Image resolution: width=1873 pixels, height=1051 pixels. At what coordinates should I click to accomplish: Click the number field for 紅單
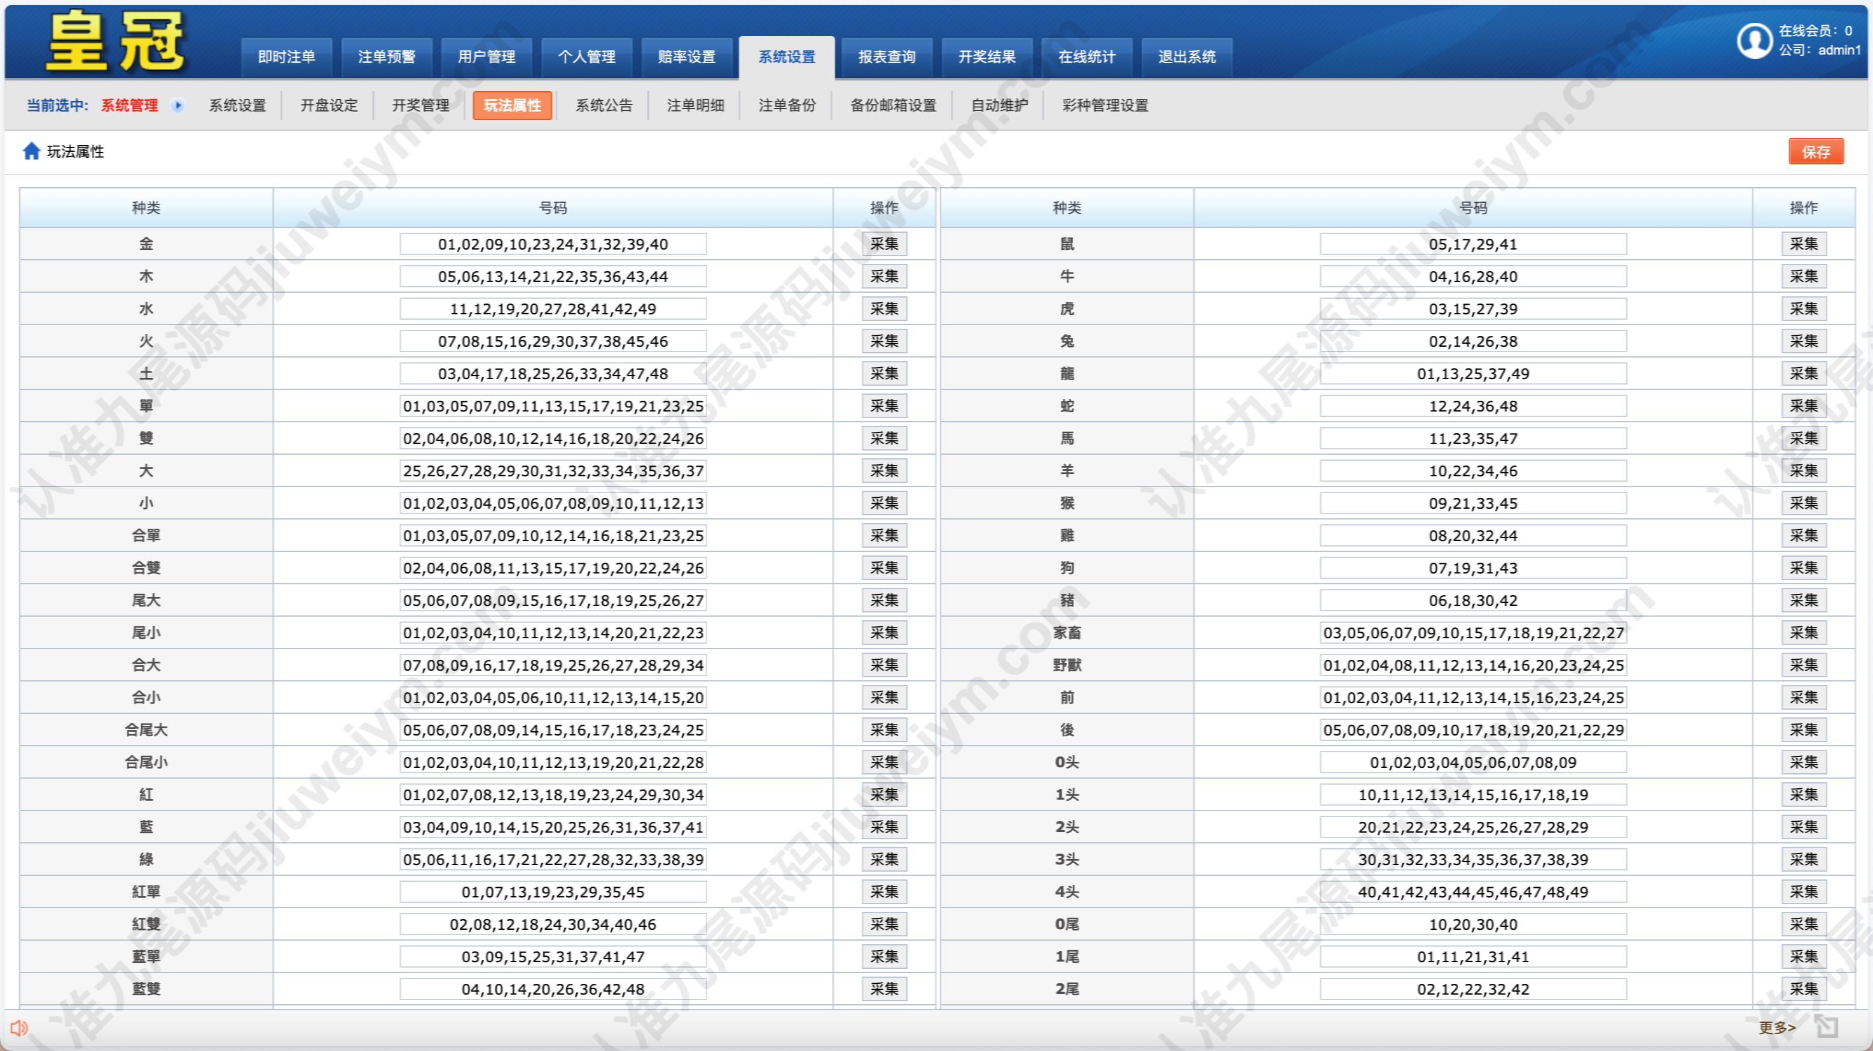(x=552, y=891)
